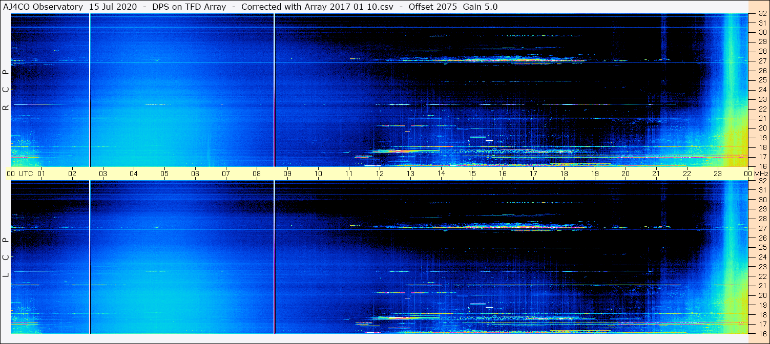Select the 21 hour label on time axis
The width and height of the screenshot is (770, 344).
tap(656, 174)
